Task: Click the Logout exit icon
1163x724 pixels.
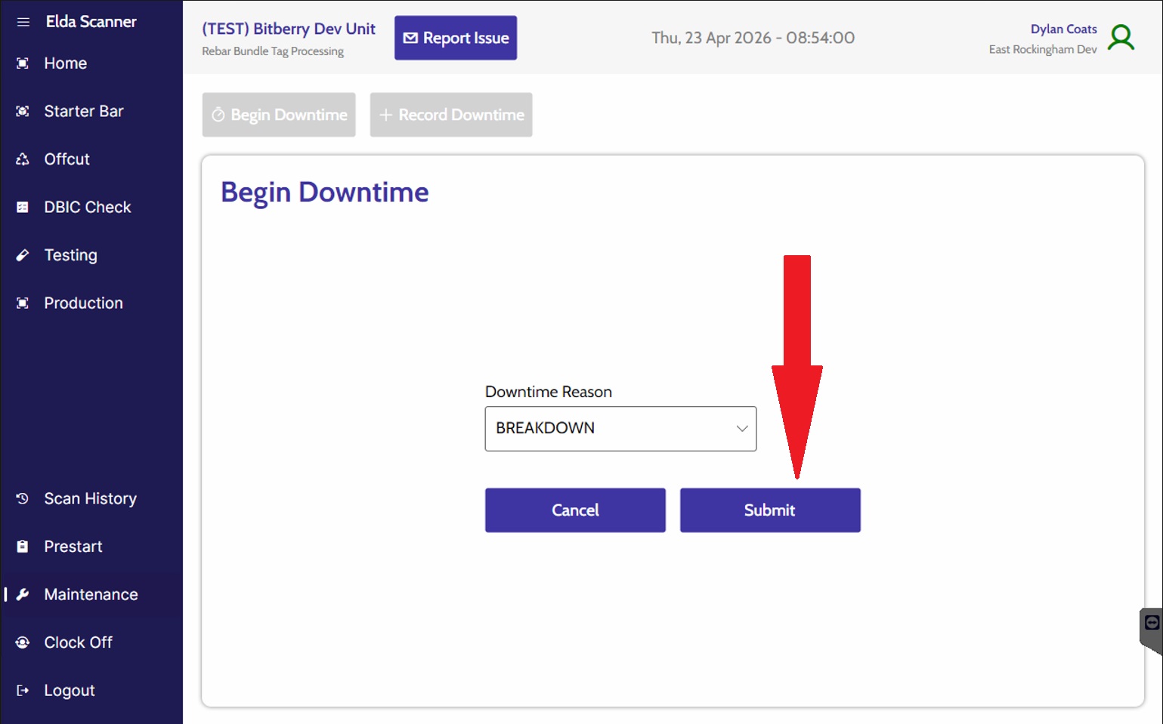Action: (23, 690)
